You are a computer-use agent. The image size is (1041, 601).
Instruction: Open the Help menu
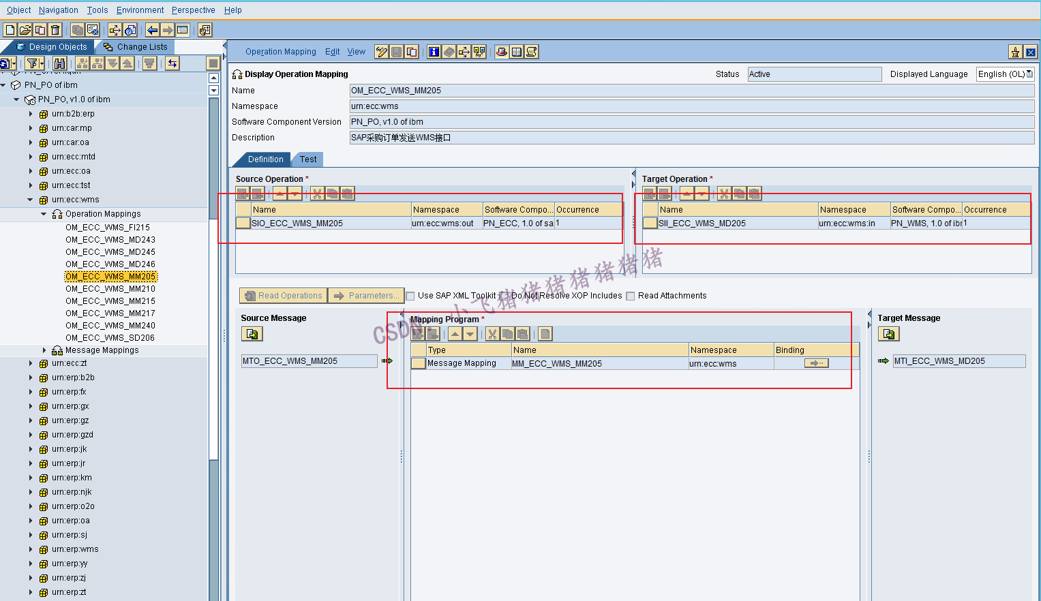click(x=233, y=10)
